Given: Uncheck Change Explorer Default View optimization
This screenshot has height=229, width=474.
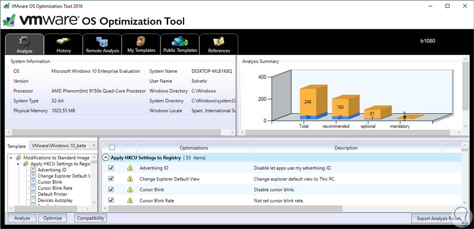Looking at the screenshot, I should 111,179.
